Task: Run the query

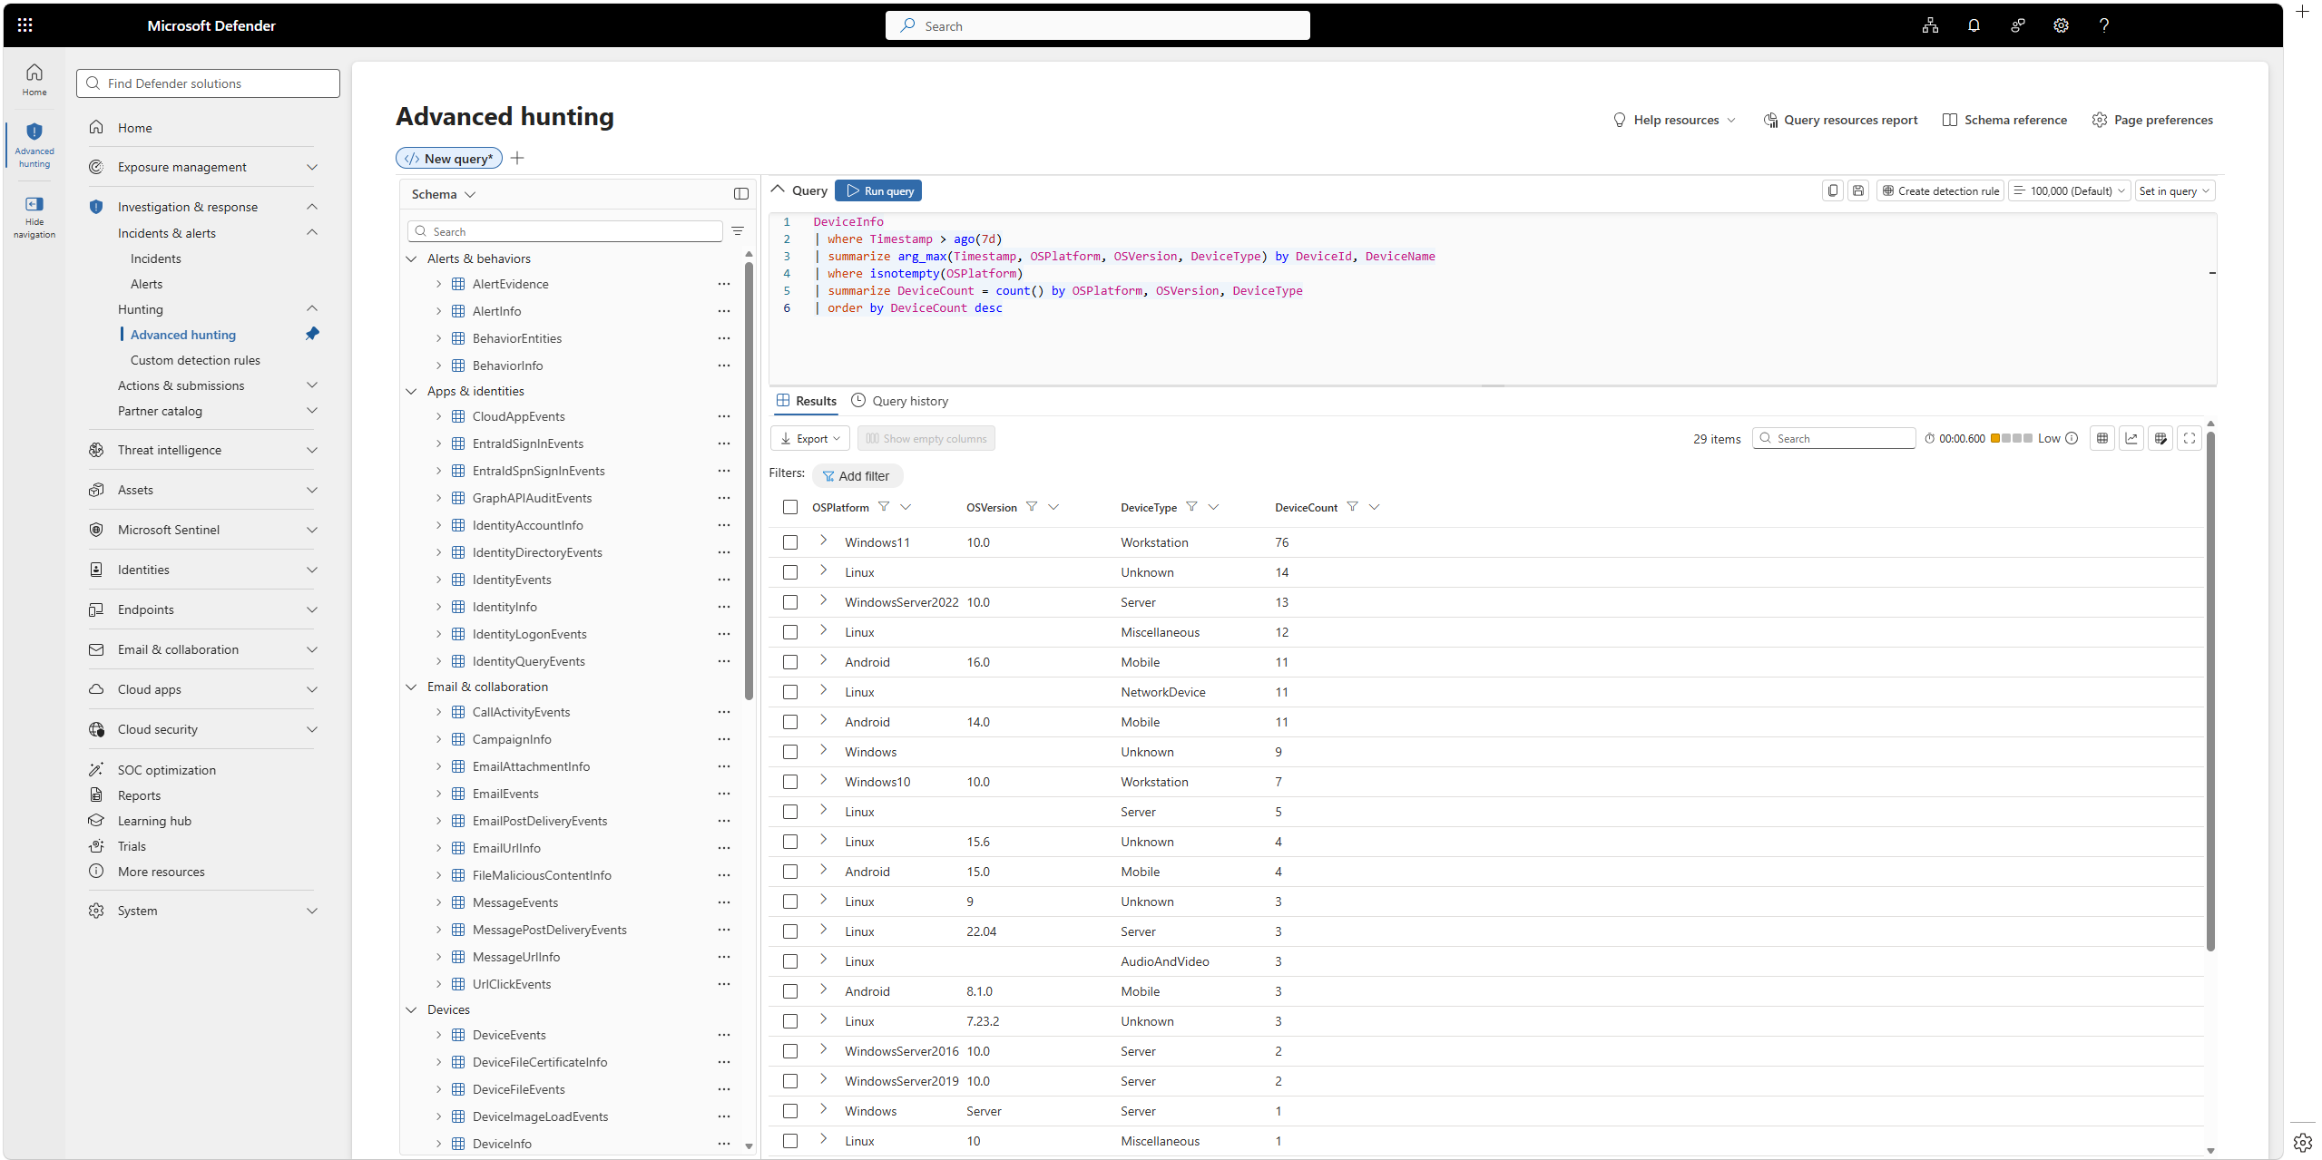Action: (878, 190)
